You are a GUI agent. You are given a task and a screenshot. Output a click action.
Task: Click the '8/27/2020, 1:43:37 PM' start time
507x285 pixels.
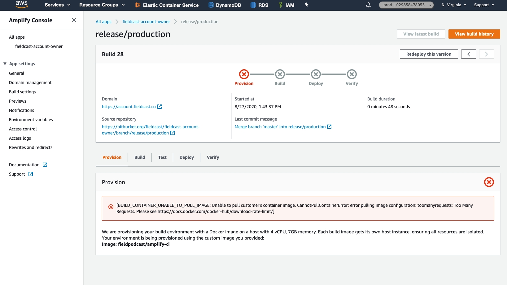point(258,107)
